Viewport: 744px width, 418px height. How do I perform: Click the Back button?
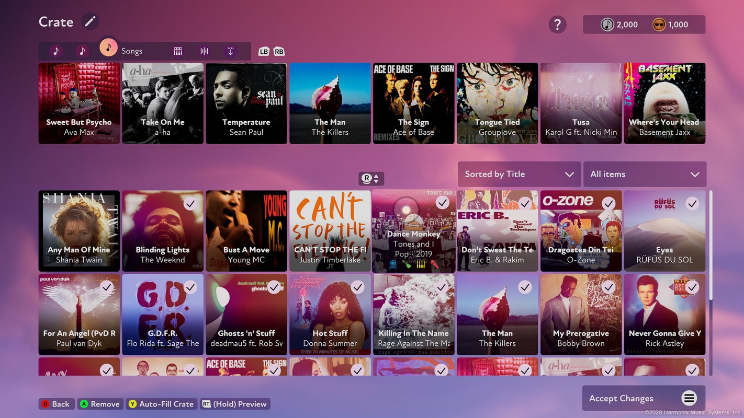pyautogui.click(x=55, y=404)
